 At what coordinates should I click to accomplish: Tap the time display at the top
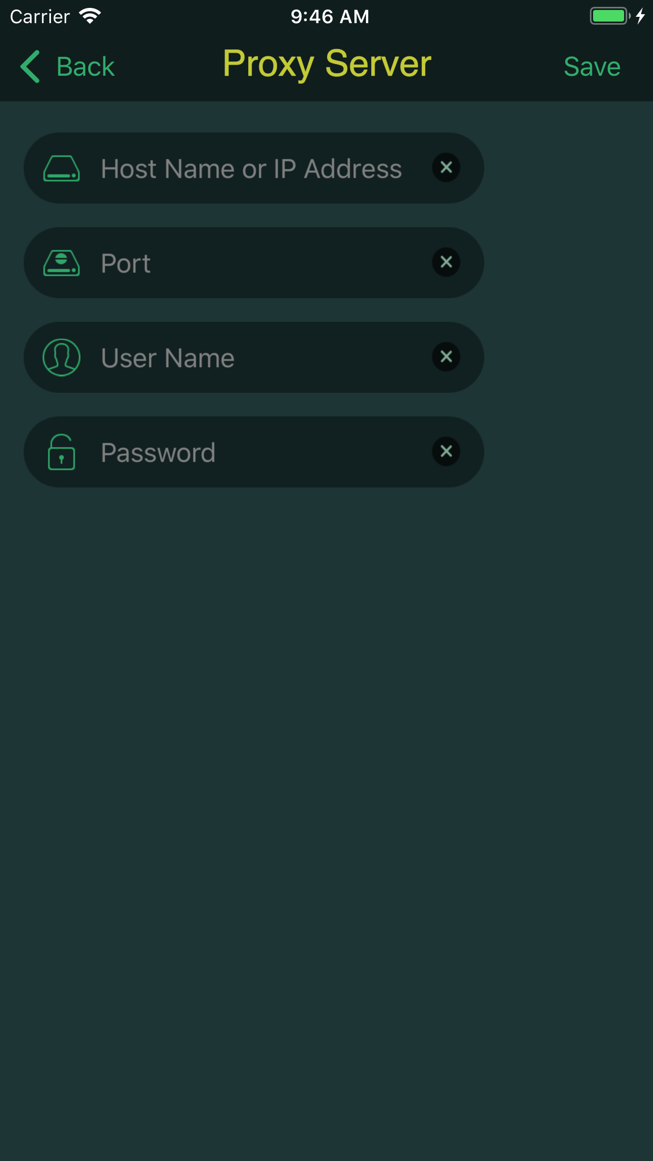tap(329, 16)
